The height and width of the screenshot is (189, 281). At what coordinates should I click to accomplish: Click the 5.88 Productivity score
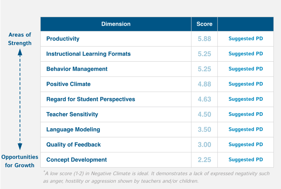pyautogui.click(x=204, y=39)
